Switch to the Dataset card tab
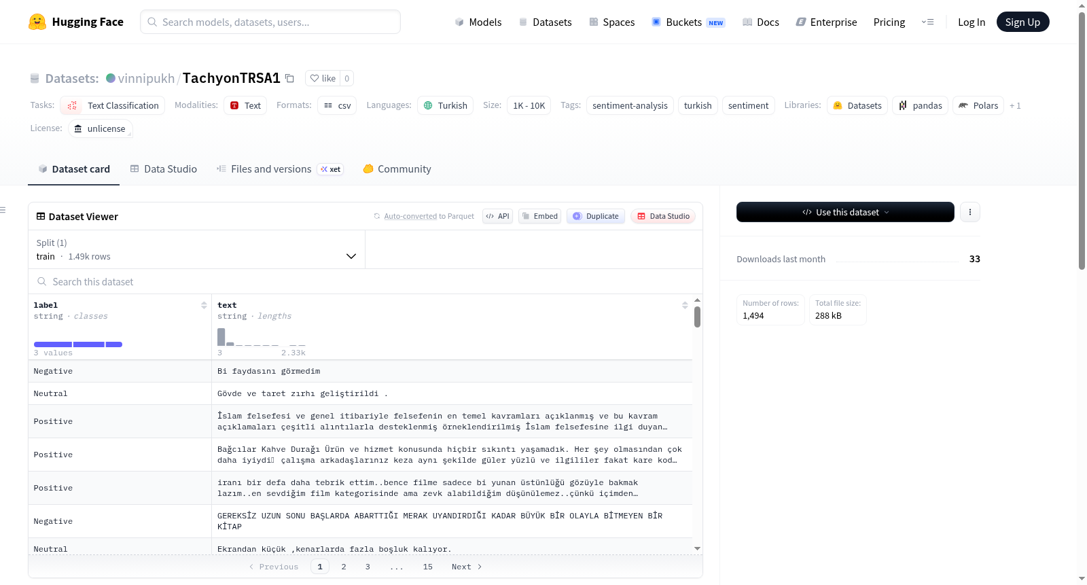 click(74, 169)
